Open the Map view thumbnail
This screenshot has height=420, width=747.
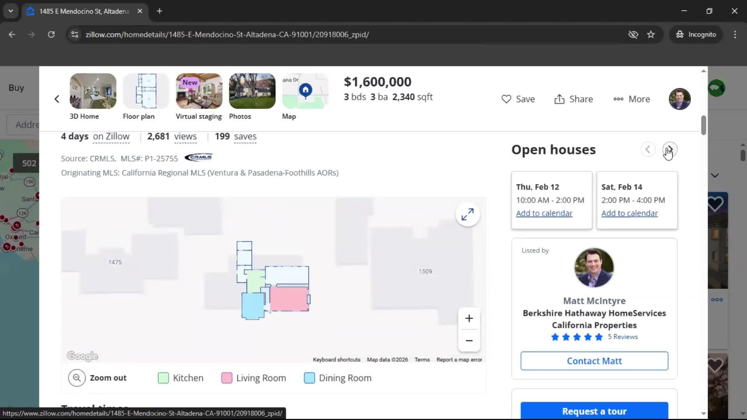[x=305, y=91]
